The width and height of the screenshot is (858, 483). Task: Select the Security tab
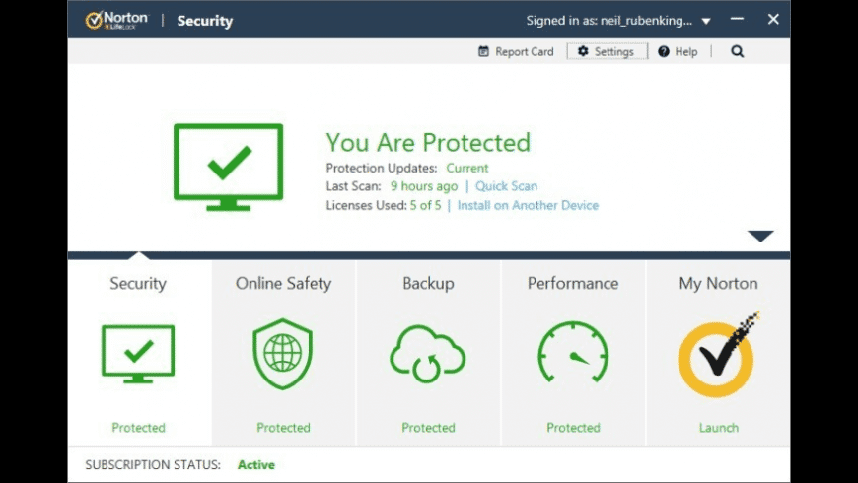pos(138,284)
